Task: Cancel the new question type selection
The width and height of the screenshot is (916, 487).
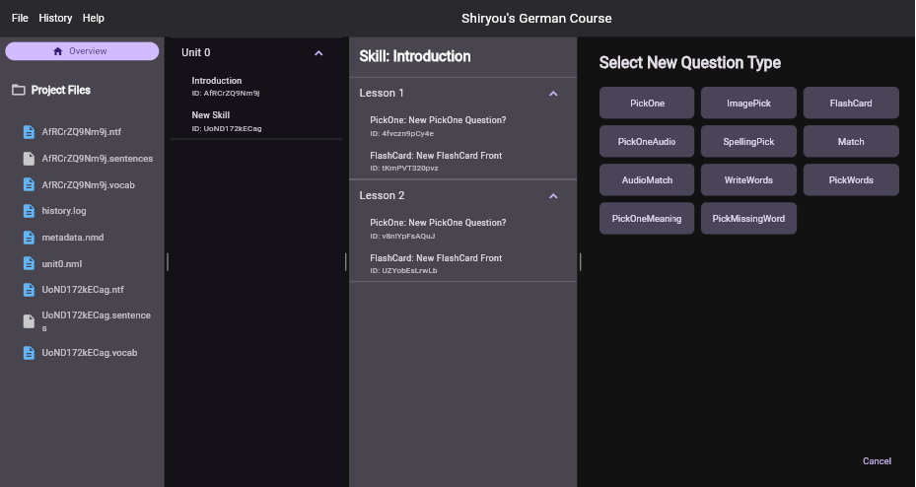Action: (876, 461)
